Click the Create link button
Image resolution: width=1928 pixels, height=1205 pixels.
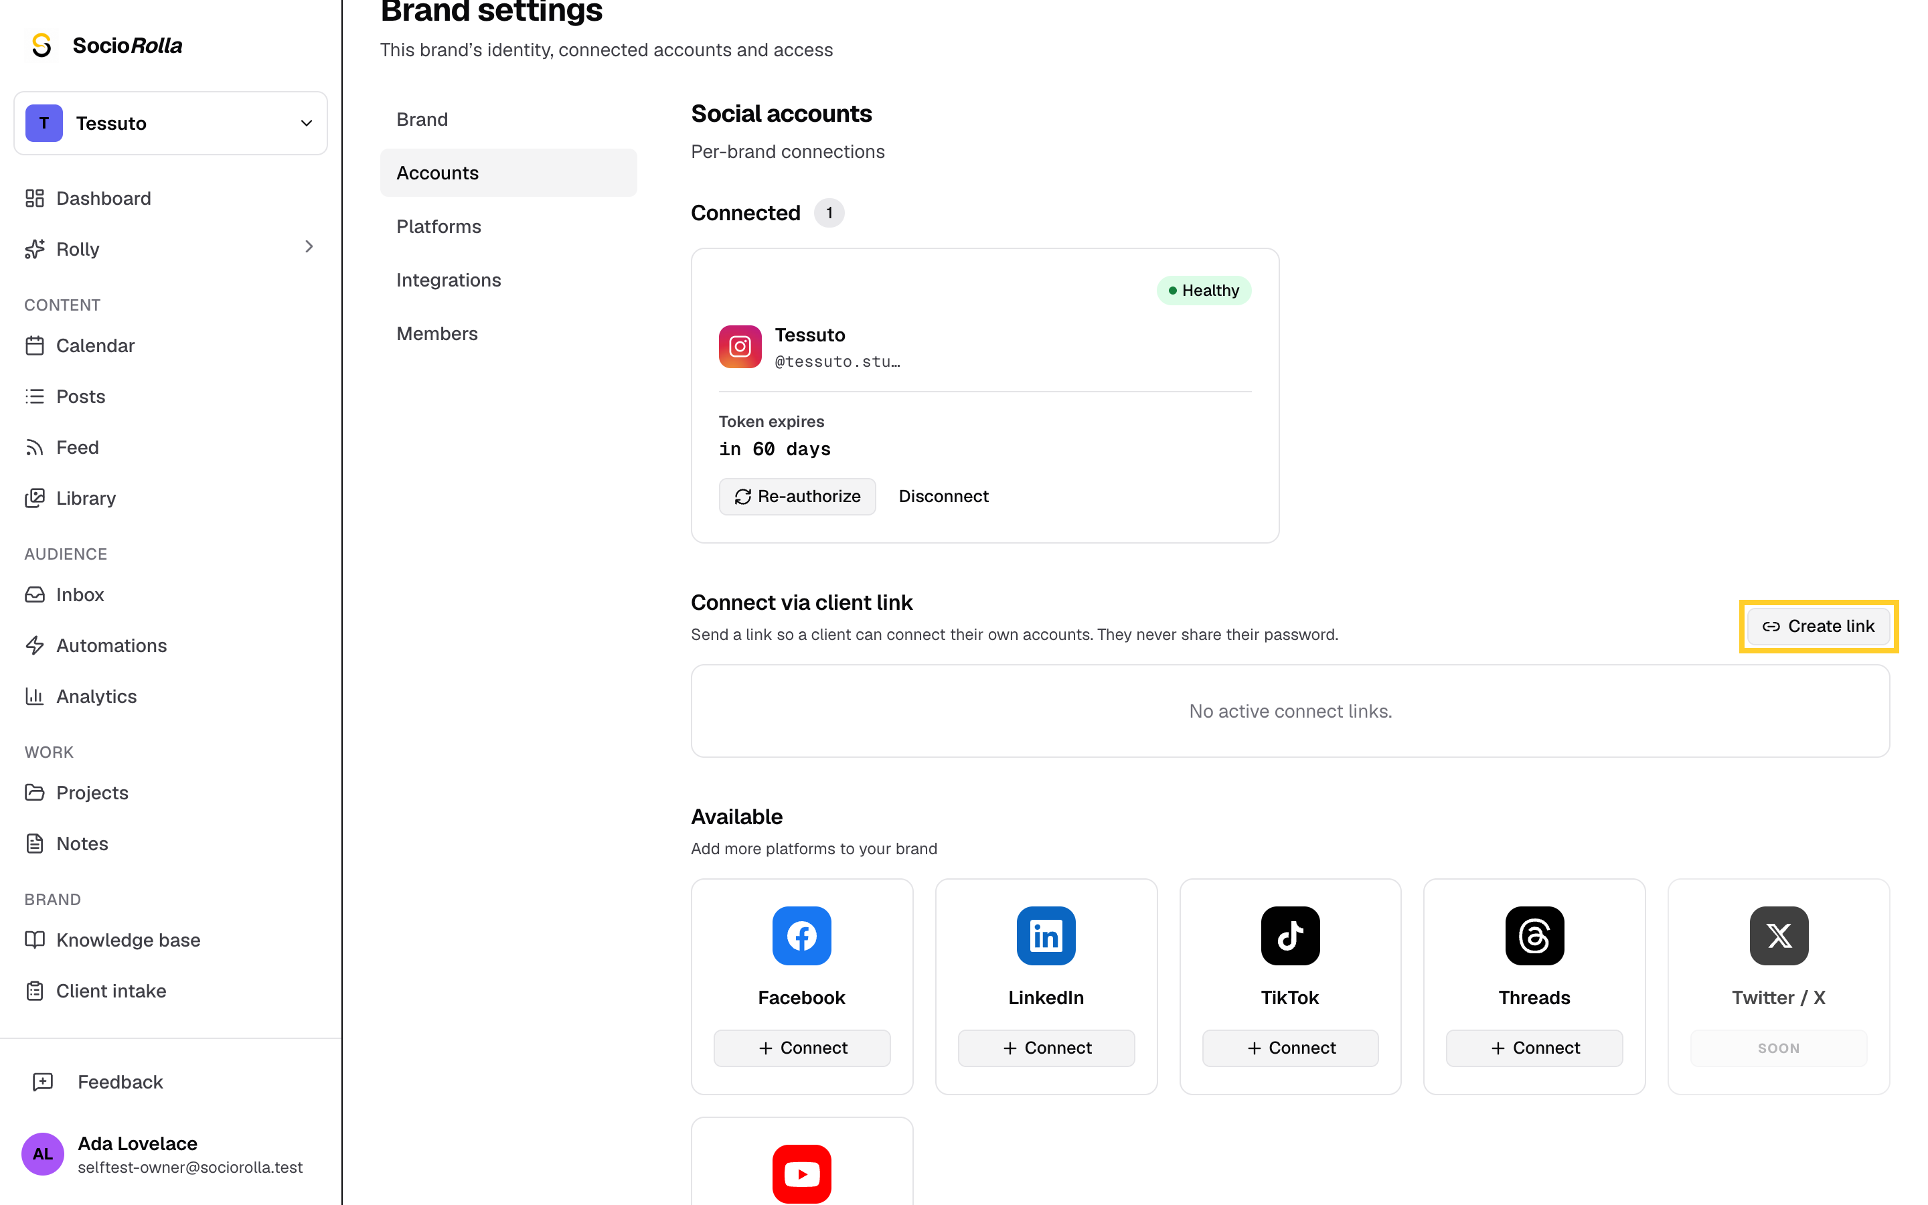pyautogui.click(x=1818, y=627)
